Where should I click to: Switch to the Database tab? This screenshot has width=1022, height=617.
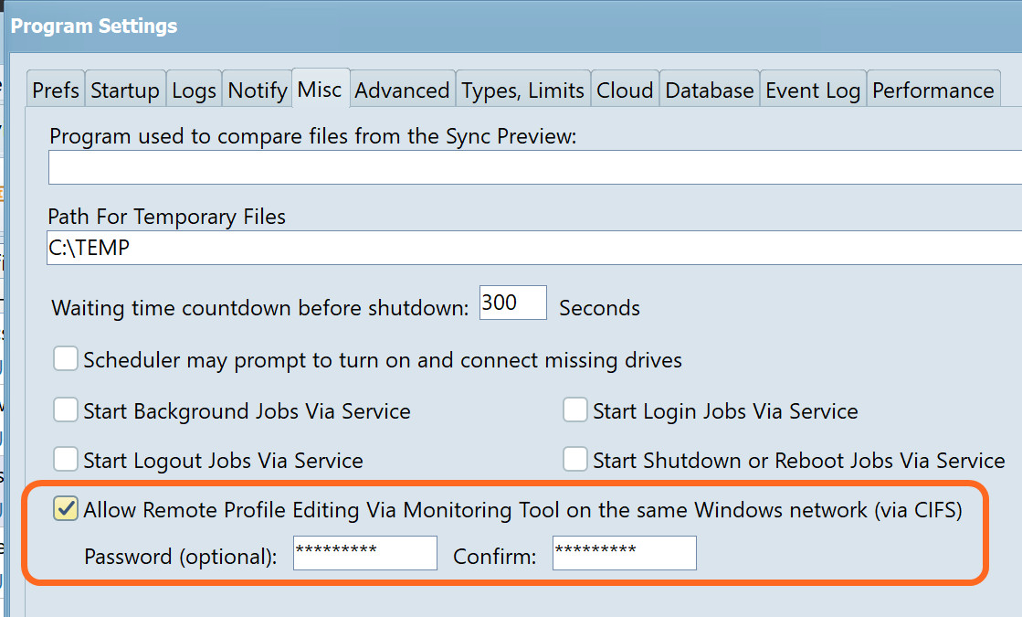pyautogui.click(x=709, y=90)
